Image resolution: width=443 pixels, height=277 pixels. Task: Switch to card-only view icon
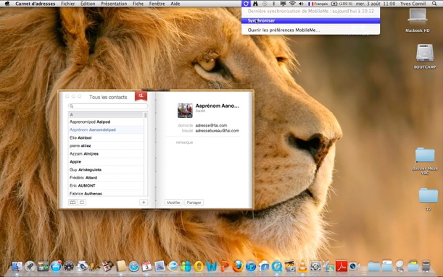82,203
